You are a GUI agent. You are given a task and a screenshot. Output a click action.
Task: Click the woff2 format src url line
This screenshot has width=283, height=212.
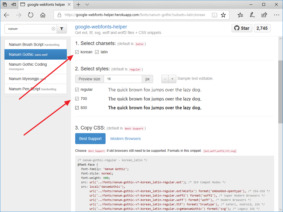pos(177,196)
